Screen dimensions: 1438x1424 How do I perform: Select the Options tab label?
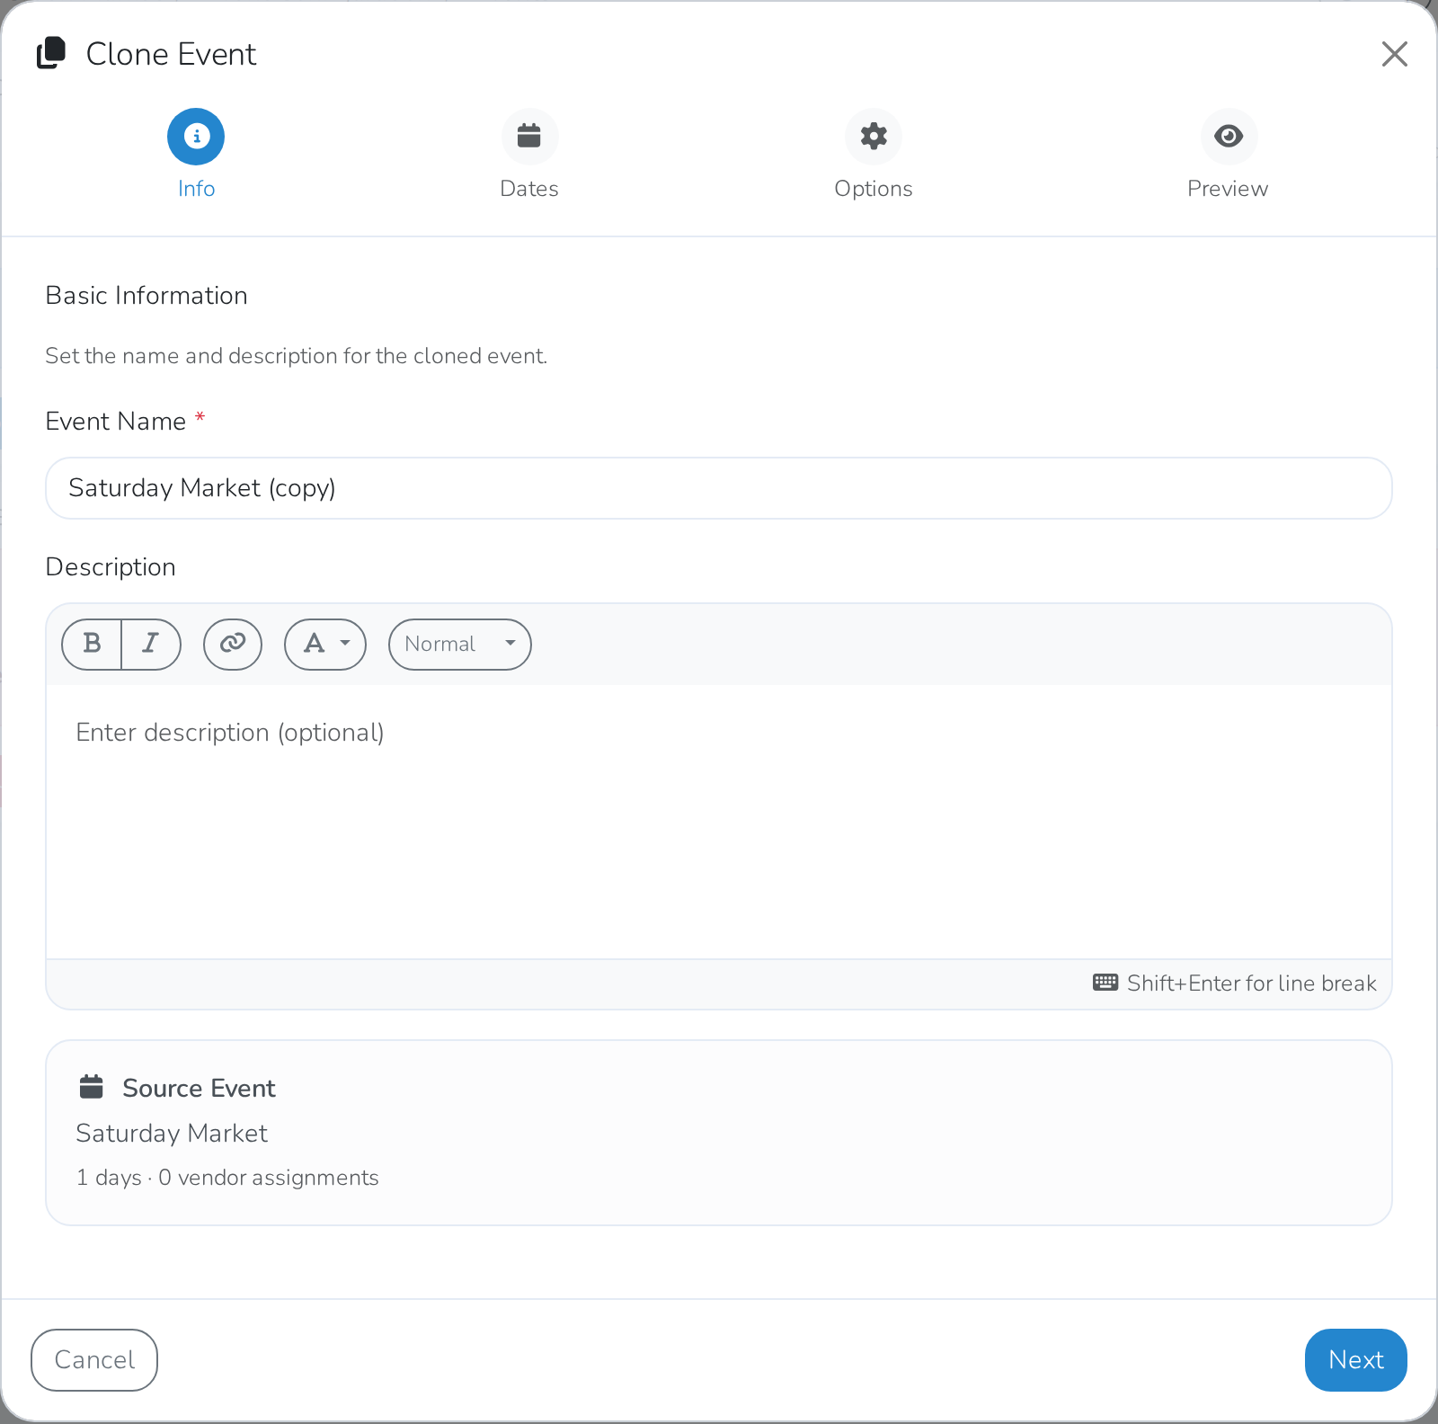pos(874,189)
